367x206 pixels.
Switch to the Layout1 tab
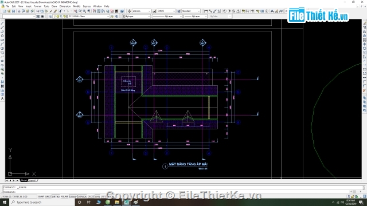point(33,181)
